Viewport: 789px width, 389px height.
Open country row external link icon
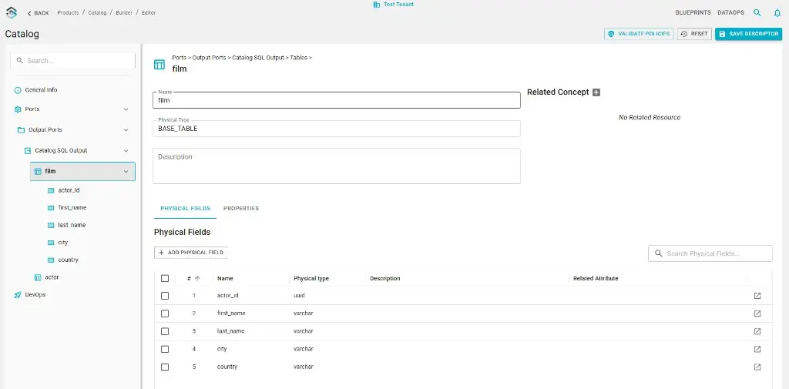(x=757, y=367)
